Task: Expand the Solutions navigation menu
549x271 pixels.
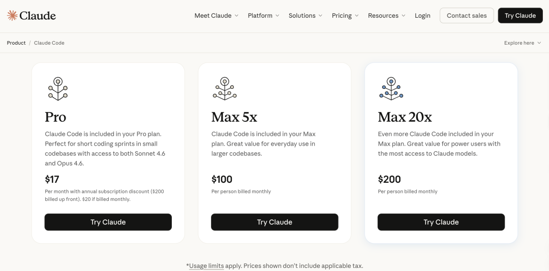Action: [305, 16]
